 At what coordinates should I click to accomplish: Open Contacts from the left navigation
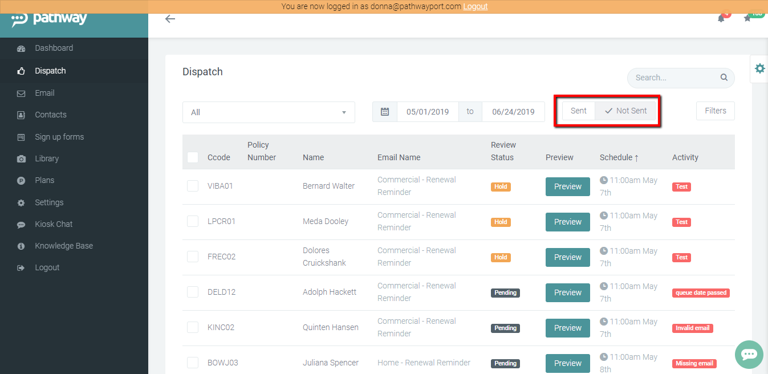tap(51, 115)
